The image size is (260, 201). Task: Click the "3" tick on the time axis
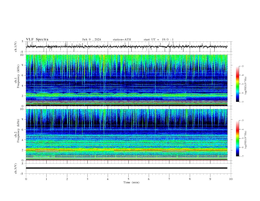click(x=87, y=179)
